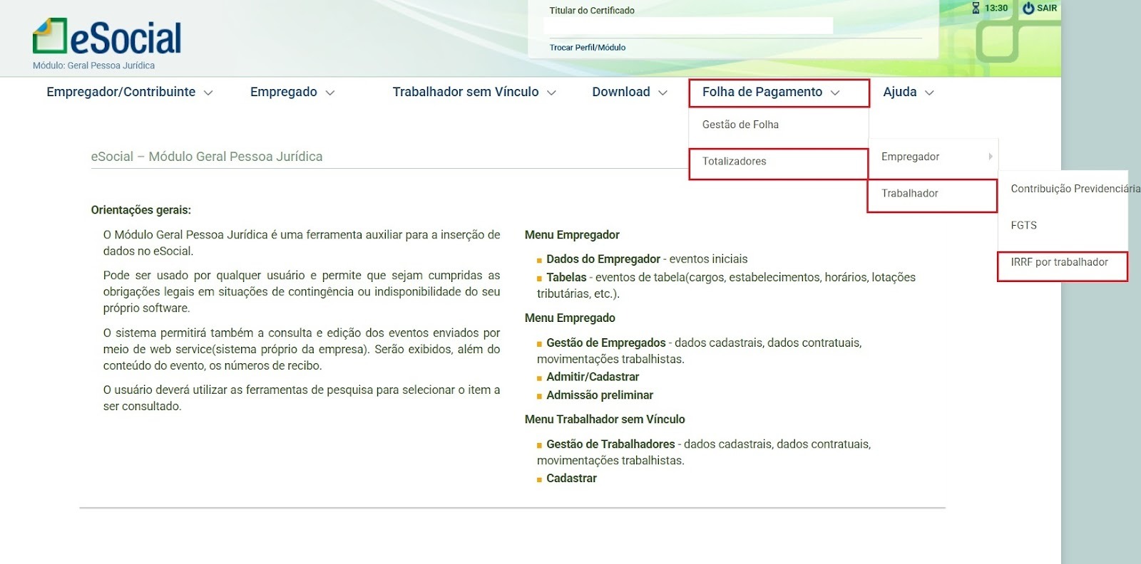Choose Contribuição Previdenciária option
This screenshot has width=1141, height=564.
(x=1075, y=189)
